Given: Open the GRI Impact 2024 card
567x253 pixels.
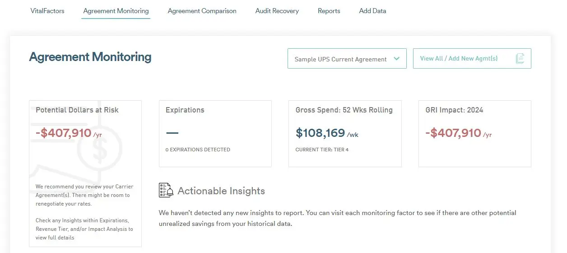Looking at the screenshot, I should point(475,134).
